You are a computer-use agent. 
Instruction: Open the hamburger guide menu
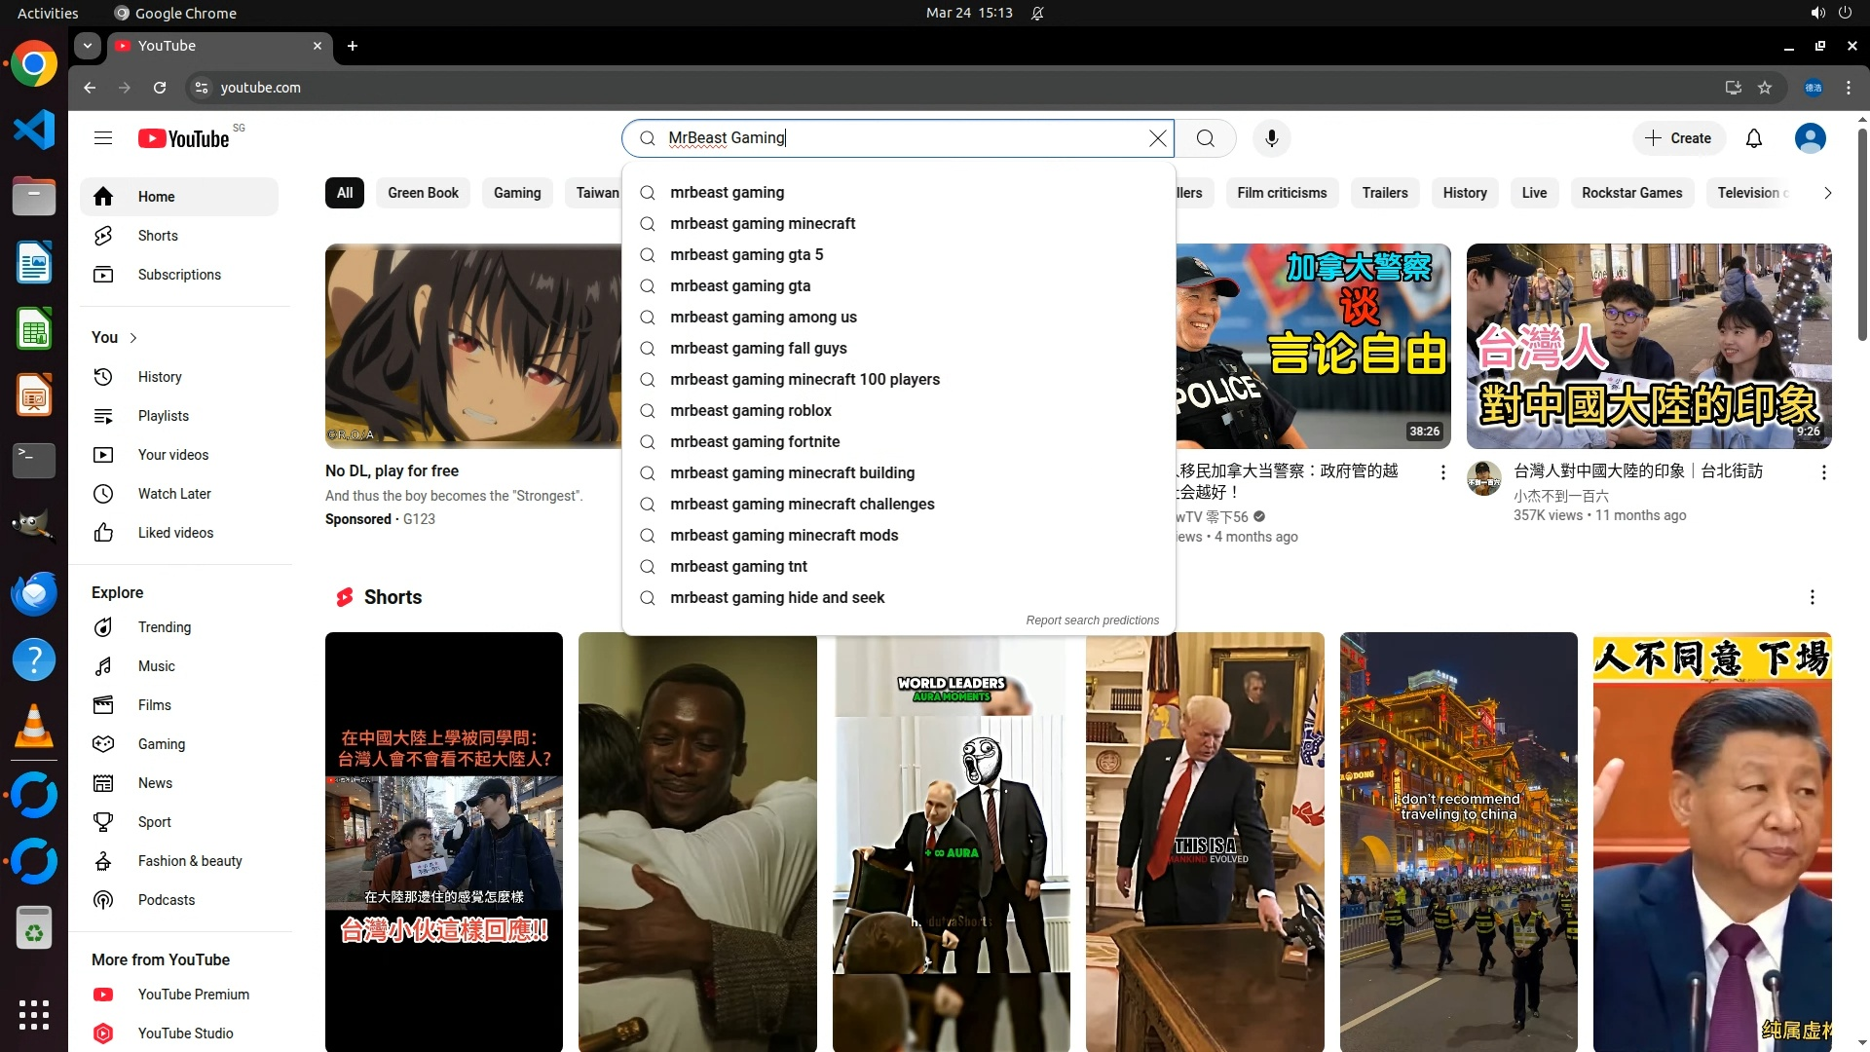coord(103,138)
